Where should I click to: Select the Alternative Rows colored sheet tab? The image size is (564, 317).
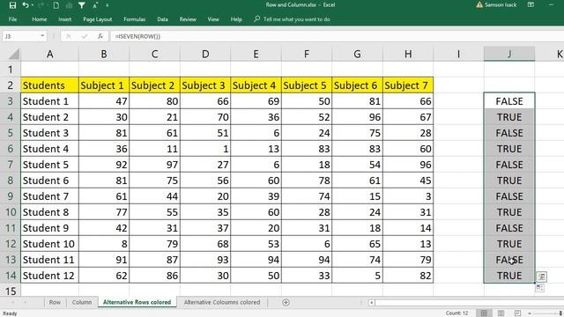click(137, 302)
